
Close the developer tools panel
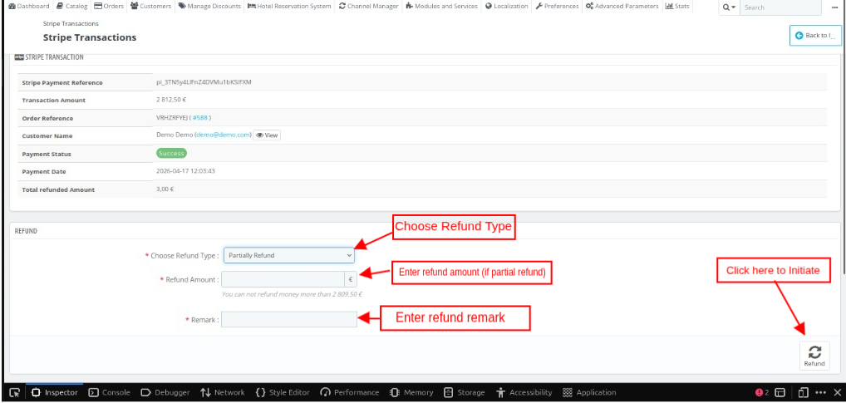838,392
